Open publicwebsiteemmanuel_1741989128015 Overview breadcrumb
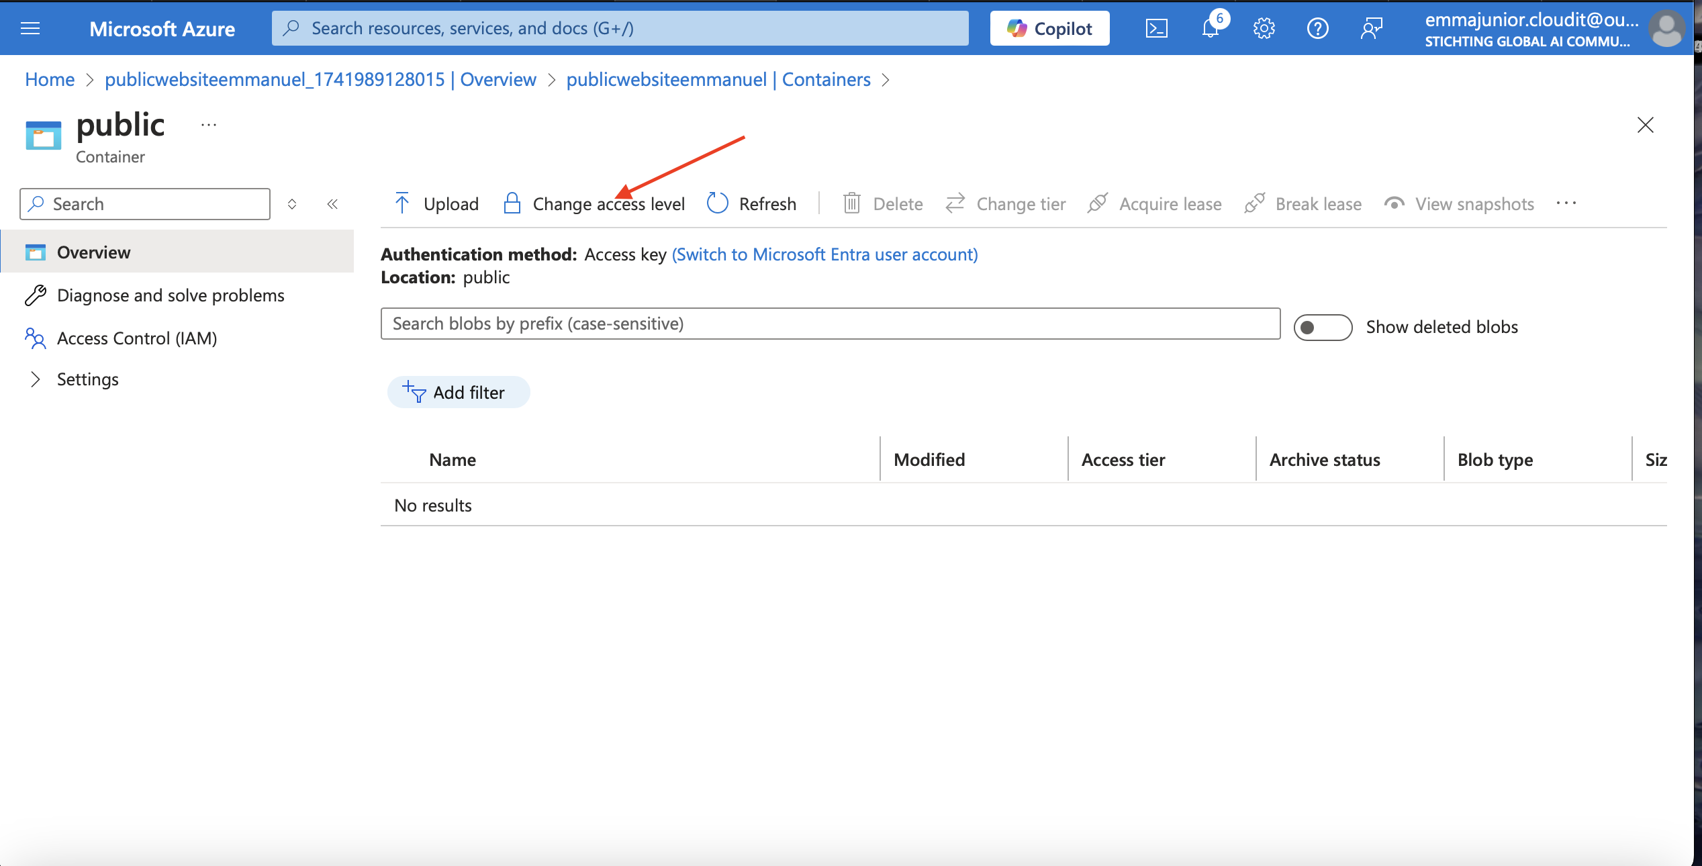 [x=320, y=79]
